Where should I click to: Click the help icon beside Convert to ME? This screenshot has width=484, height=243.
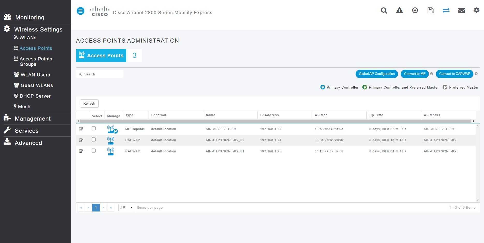[431, 74]
